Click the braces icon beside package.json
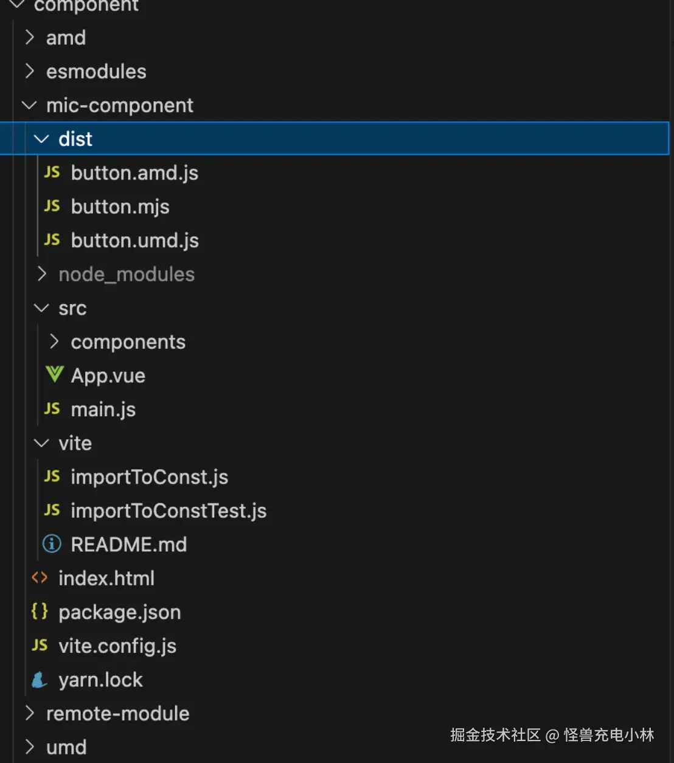674x763 pixels. (x=40, y=611)
